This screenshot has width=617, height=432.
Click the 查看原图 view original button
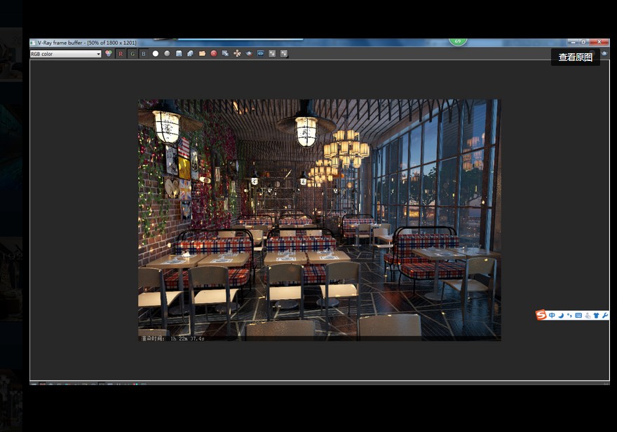pyautogui.click(x=575, y=57)
